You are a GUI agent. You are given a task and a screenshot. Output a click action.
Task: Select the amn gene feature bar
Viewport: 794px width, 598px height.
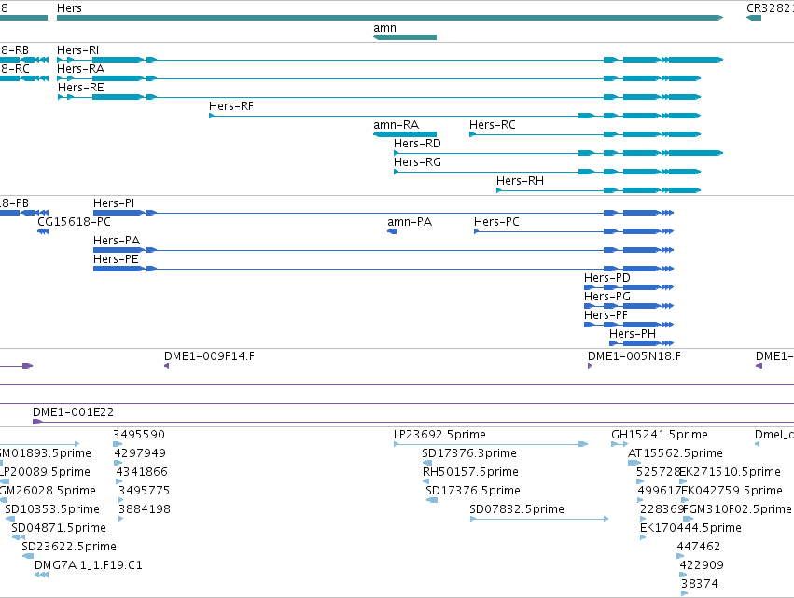coord(405,37)
